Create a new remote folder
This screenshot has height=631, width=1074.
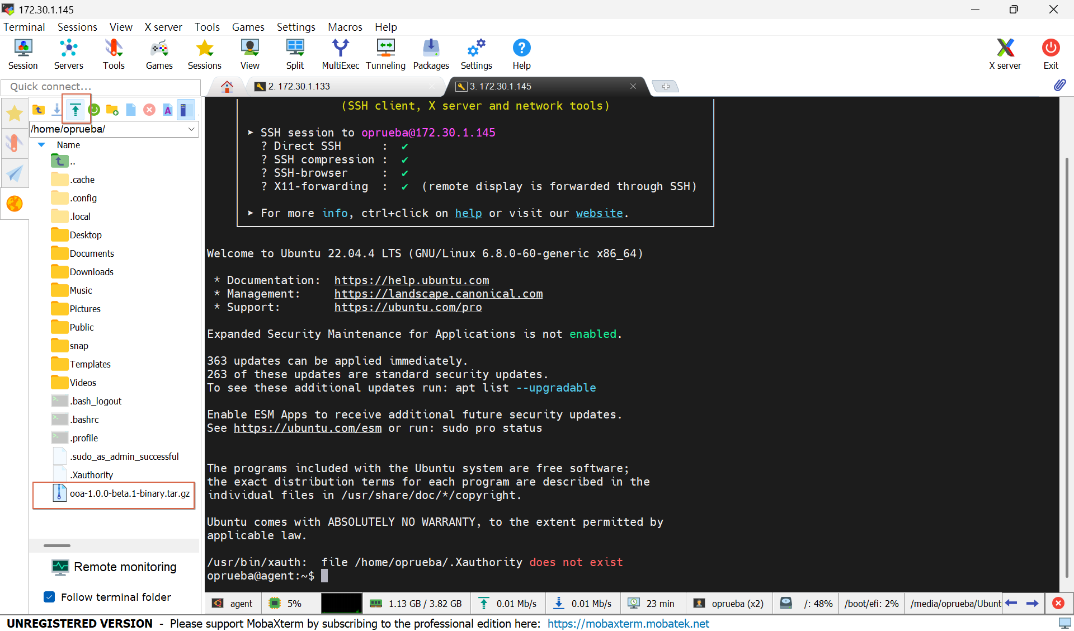tap(112, 110)
